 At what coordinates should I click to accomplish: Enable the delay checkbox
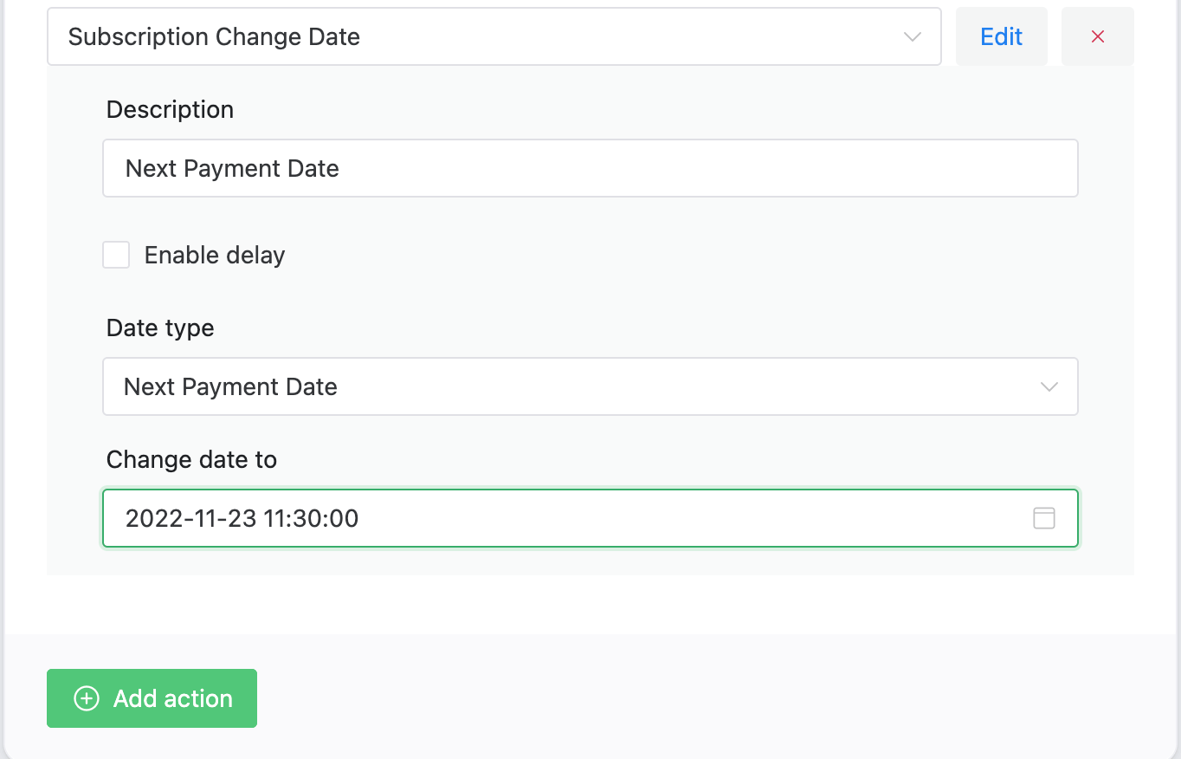click(x=116, y=255)
